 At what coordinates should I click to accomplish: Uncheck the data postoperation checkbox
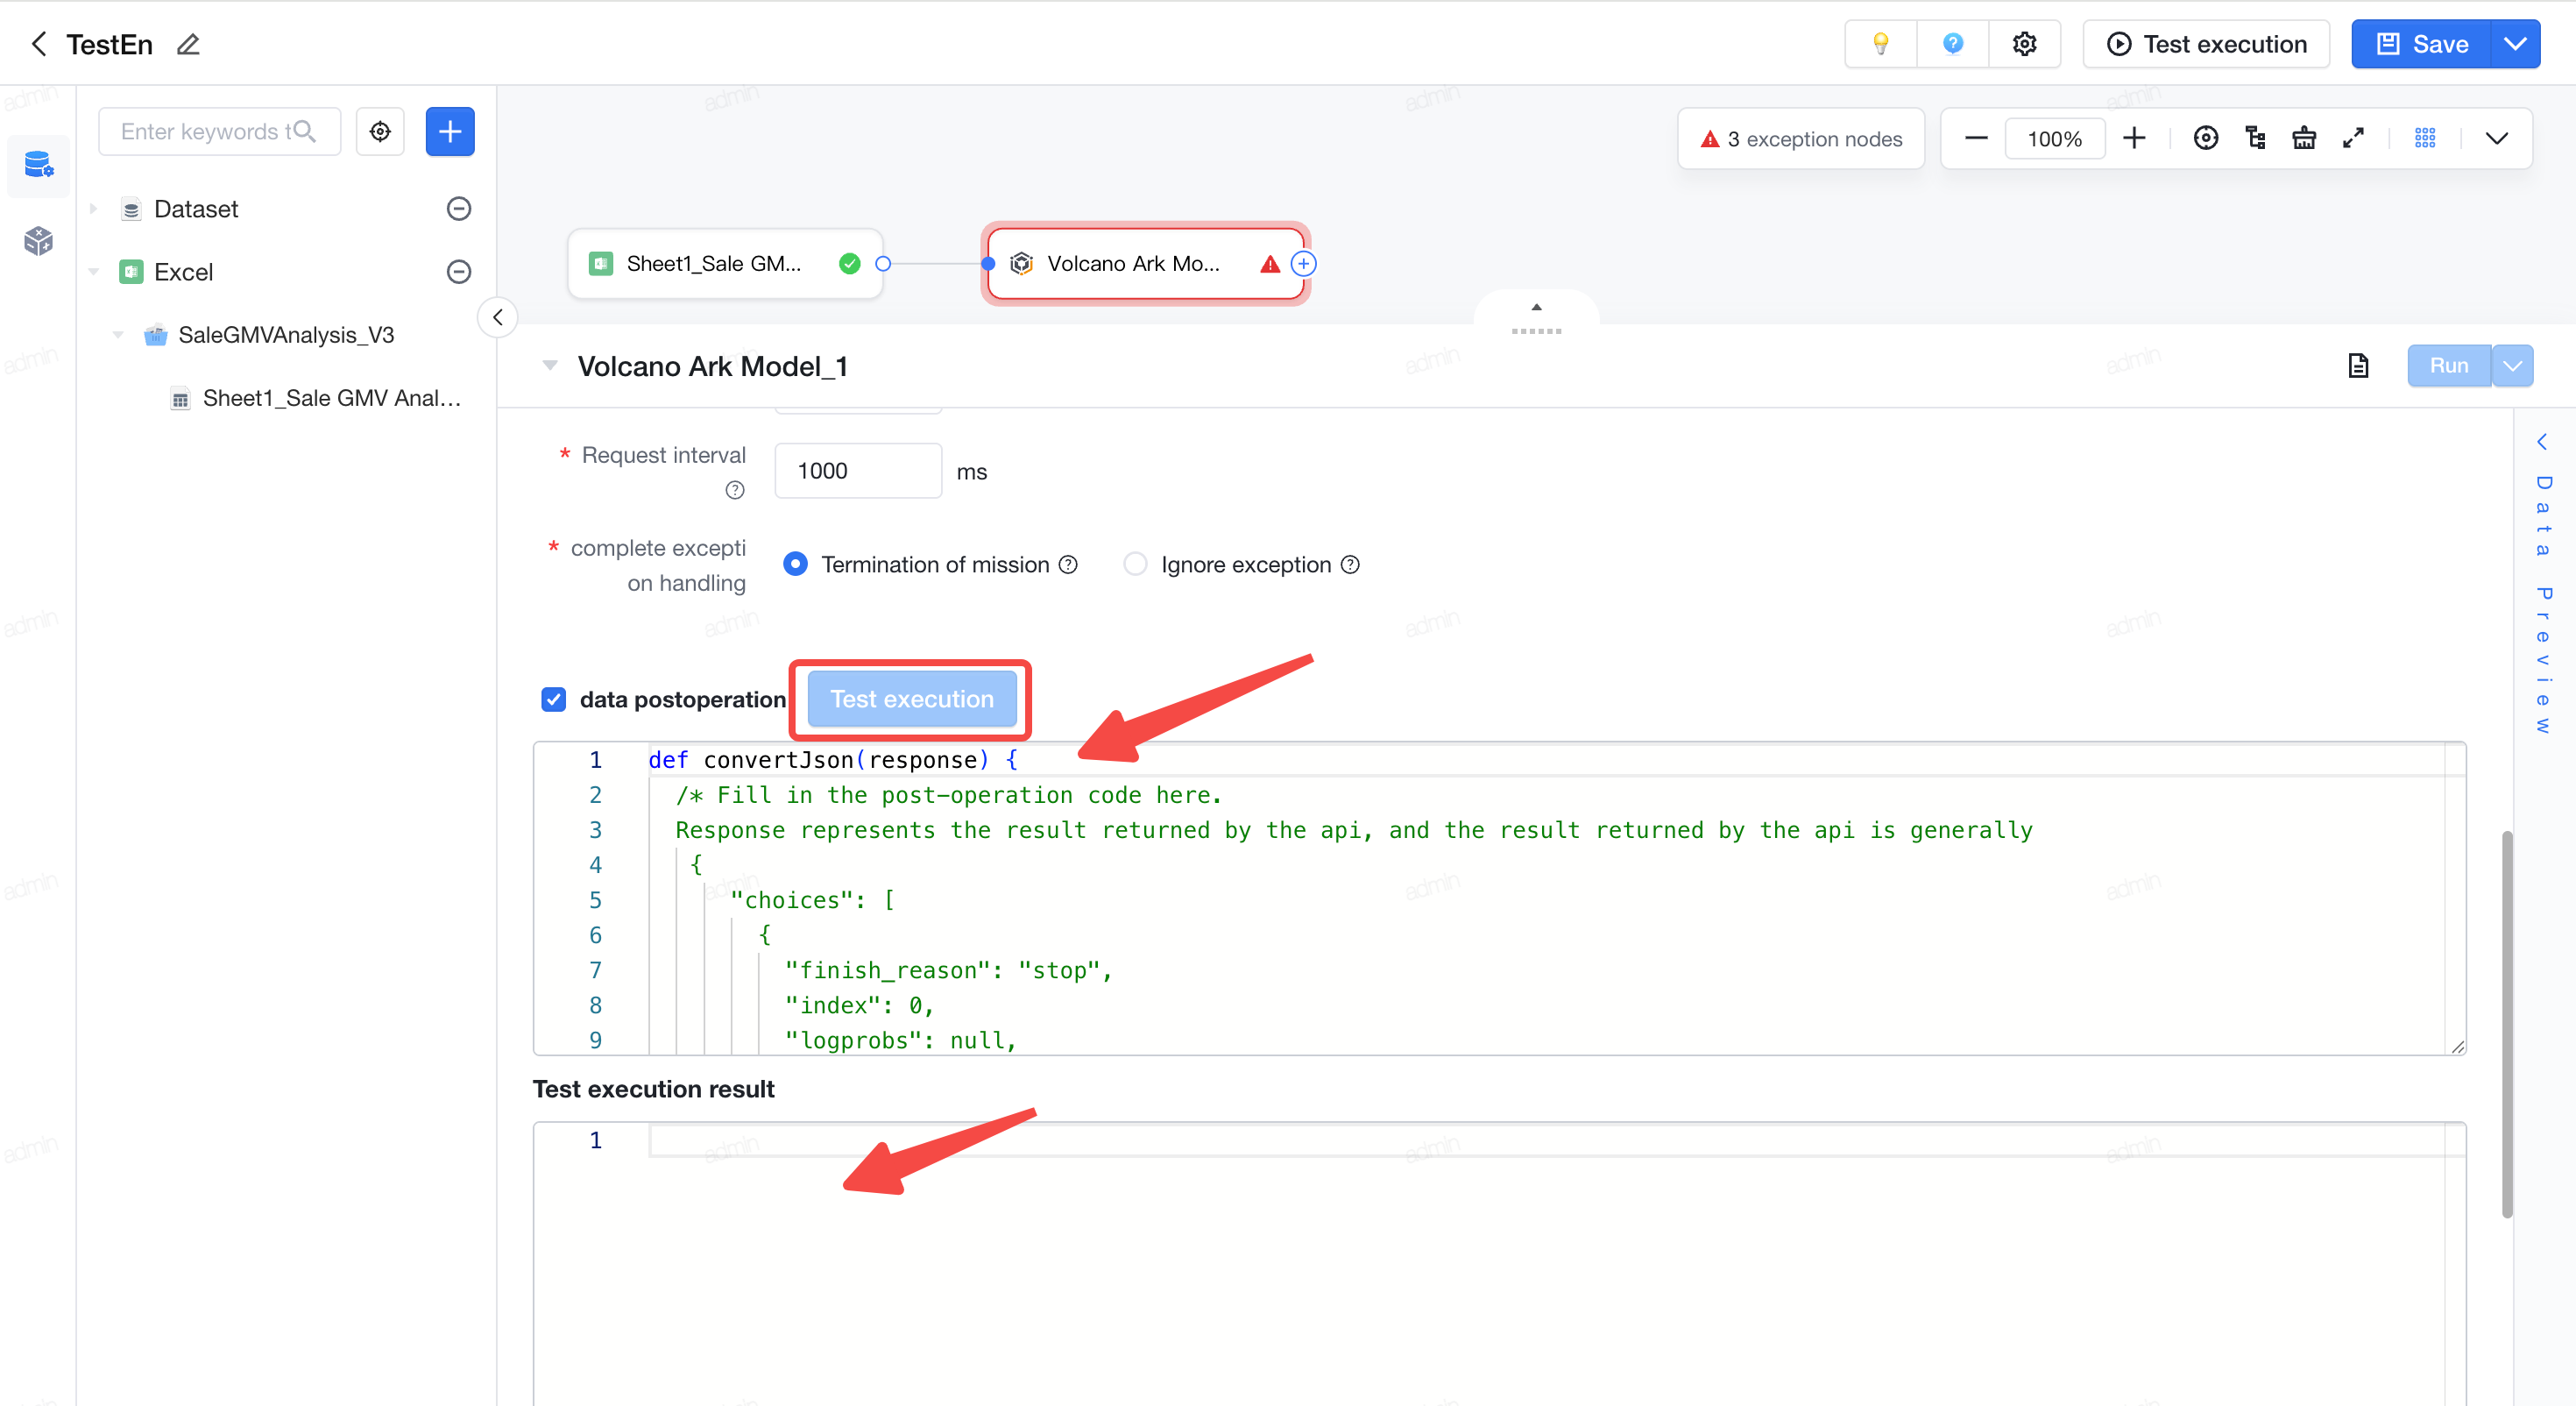coord(553,699)
